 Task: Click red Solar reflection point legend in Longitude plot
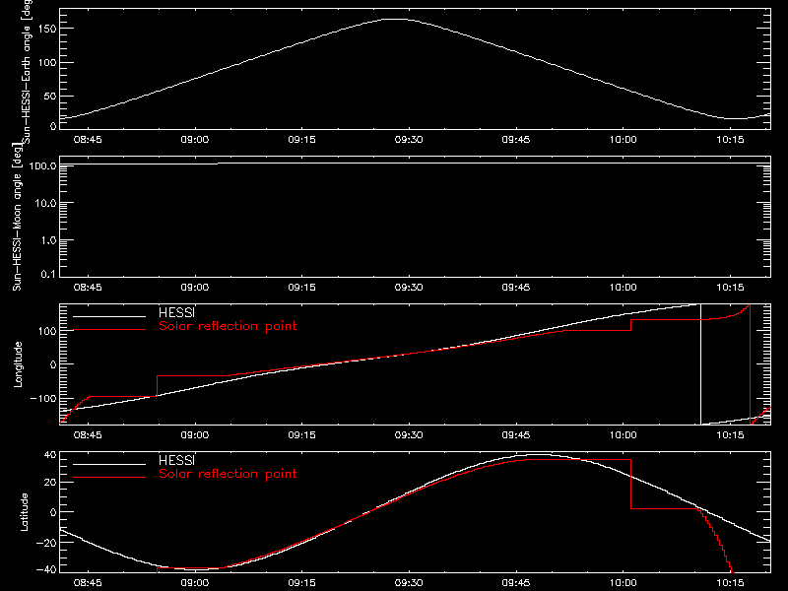point(228,326)
